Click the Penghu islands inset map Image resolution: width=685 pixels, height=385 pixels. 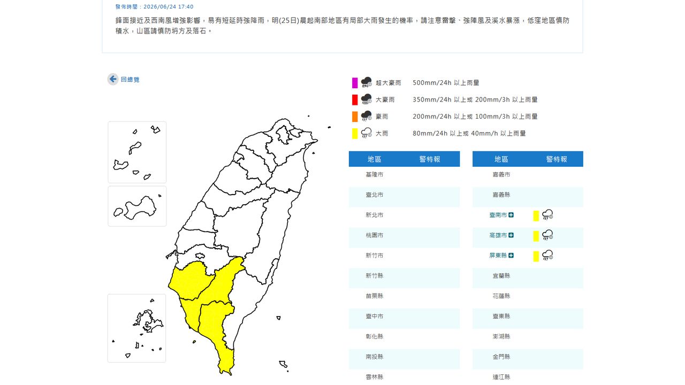tap(137, 328)
